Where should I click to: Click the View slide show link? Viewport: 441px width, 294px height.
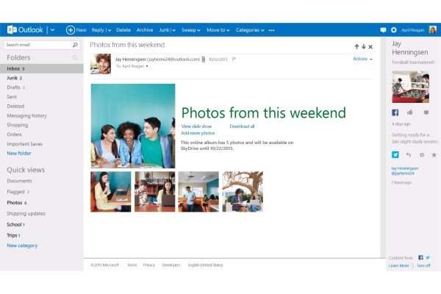tap(196, 126)
